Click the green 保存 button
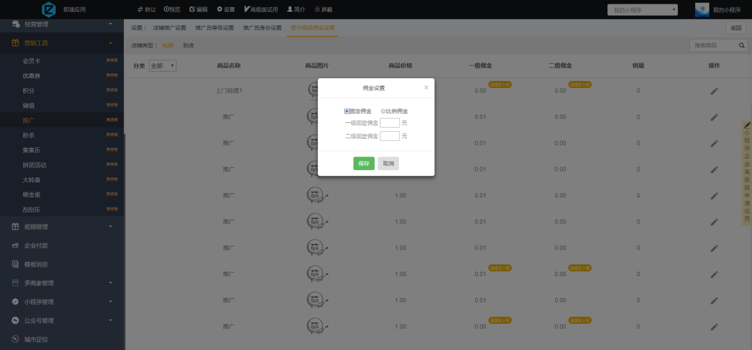This screenshot has height=350, width=752. coord(364,163)
